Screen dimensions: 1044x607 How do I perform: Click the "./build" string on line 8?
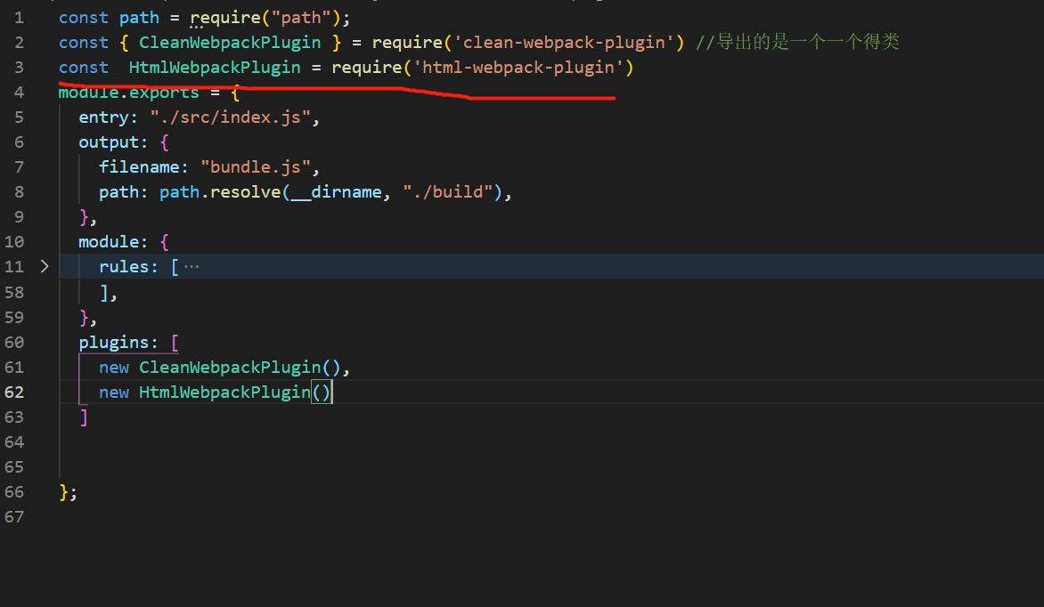pos(447,192)
